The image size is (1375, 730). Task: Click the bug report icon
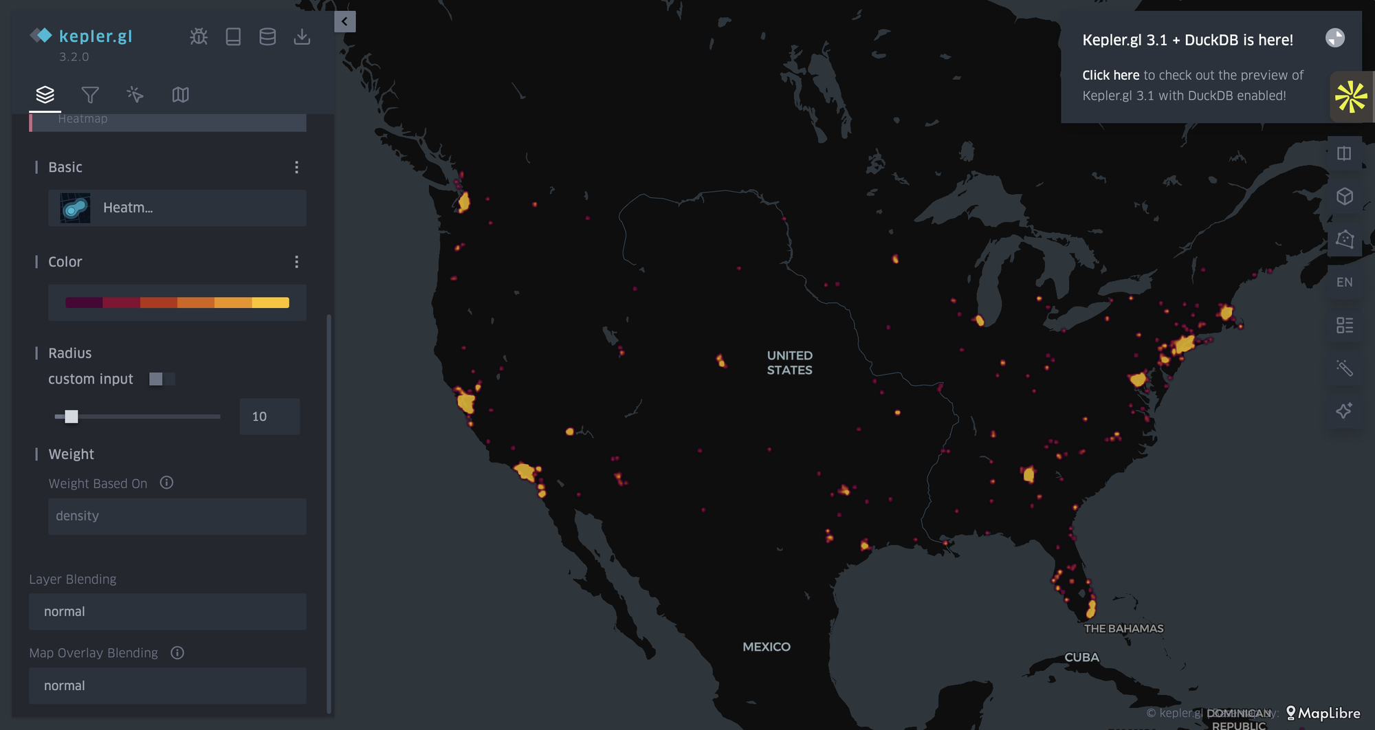coord(199,36)
